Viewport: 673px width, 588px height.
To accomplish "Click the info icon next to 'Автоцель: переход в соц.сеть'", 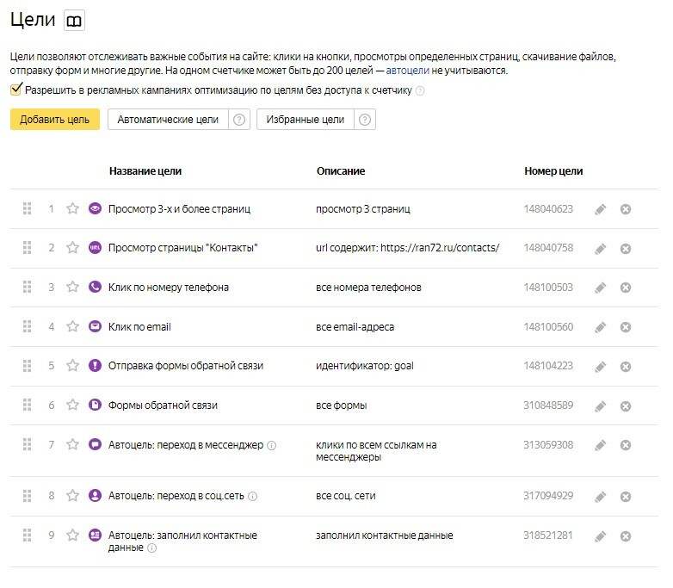I will click(253, 497).
